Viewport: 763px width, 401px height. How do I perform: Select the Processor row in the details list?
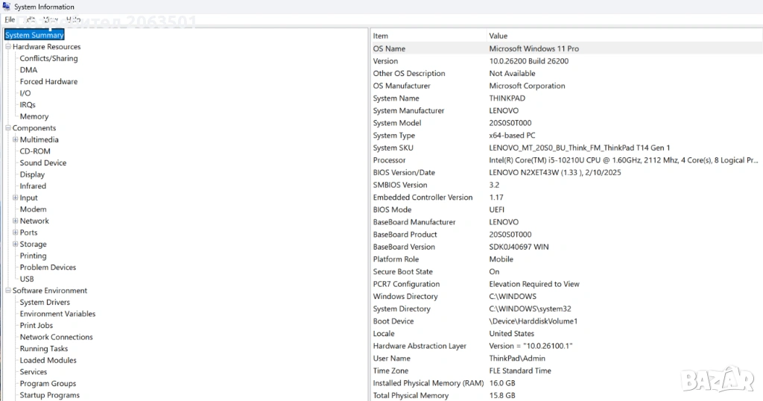click(x=389, y=160)
